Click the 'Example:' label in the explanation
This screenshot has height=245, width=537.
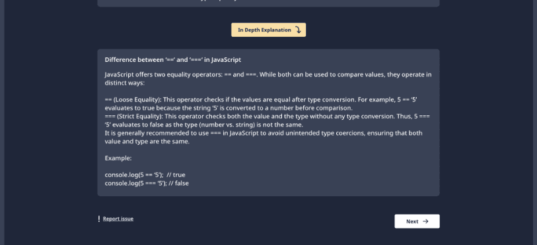pos(118,158)
